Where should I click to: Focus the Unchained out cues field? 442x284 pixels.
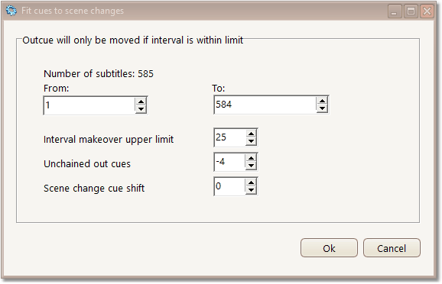(229, 162)
